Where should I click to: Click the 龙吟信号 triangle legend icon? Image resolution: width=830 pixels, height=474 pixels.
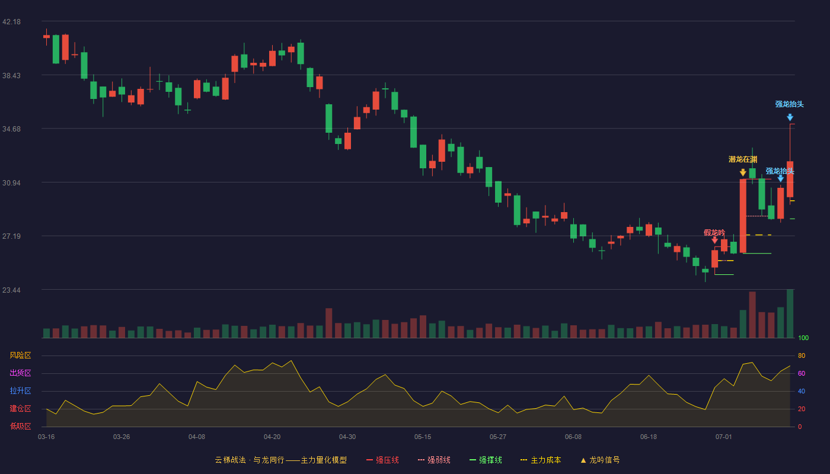[x=583, y=460]
